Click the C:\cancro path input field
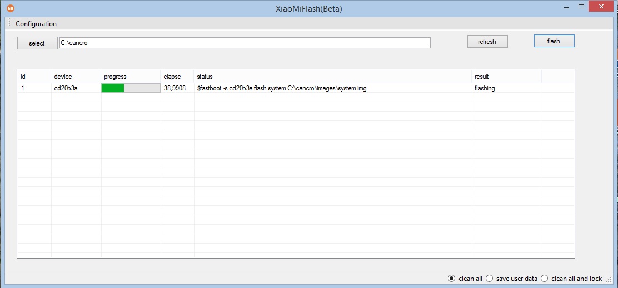This screenshot has height=288, width=618. pyautogui.click(x=245, y=43)
